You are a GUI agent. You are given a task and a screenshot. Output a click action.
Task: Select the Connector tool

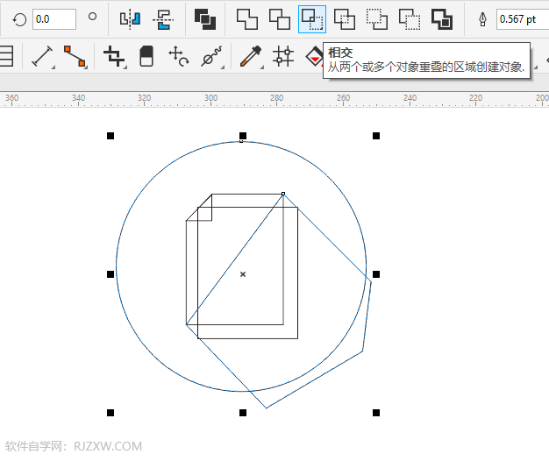pos(75,57)
